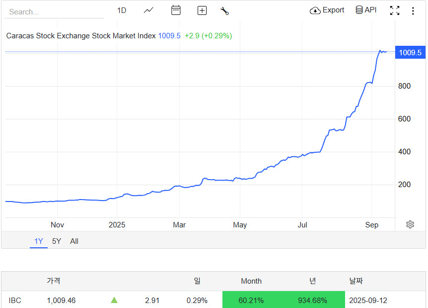Click the 1,009.46 price cell
The height and width of the screenshot is (308, 428).
tap(61, 301)
